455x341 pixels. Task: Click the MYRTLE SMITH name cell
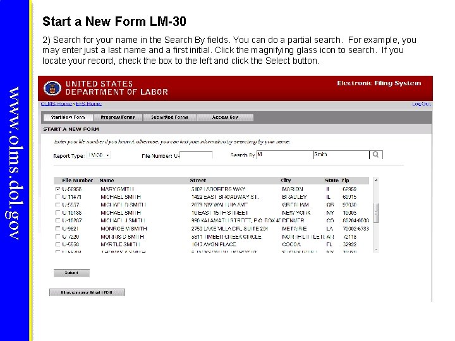[x=120, y=244]
